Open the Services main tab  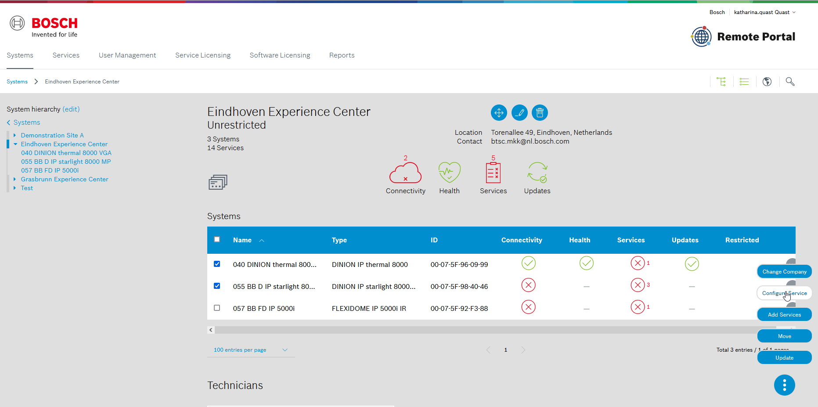[66, 55]
